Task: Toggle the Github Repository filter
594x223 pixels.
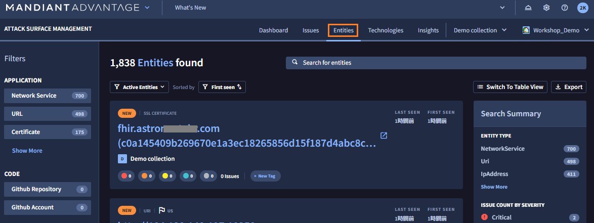Action: (x=48, y=189)
